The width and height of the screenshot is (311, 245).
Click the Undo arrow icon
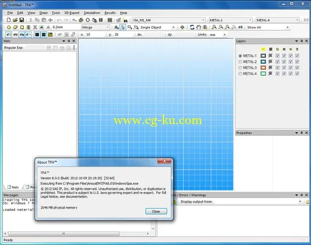59,20
